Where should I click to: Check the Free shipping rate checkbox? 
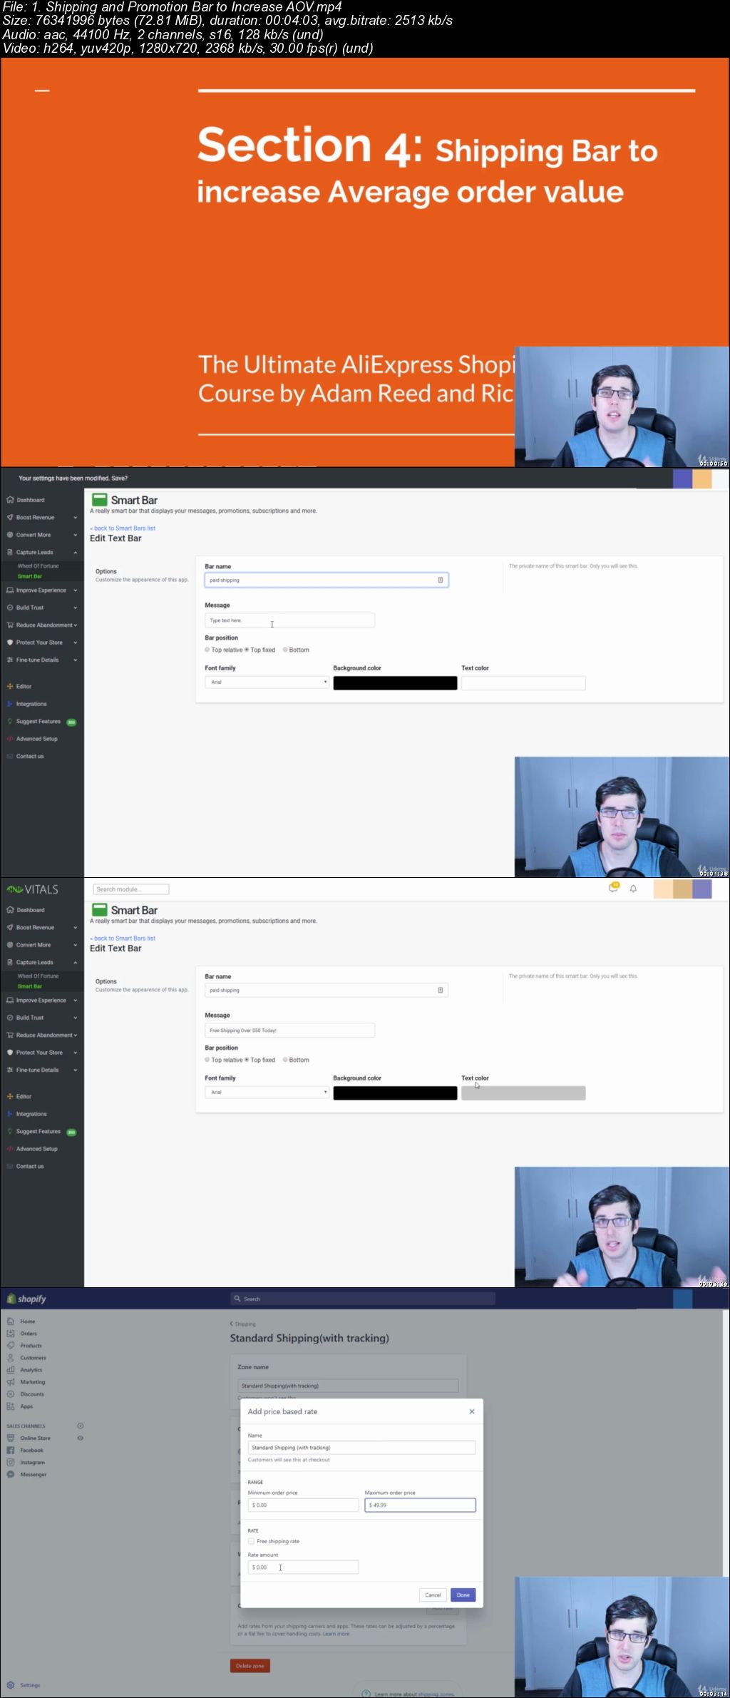coord(251,1541)
